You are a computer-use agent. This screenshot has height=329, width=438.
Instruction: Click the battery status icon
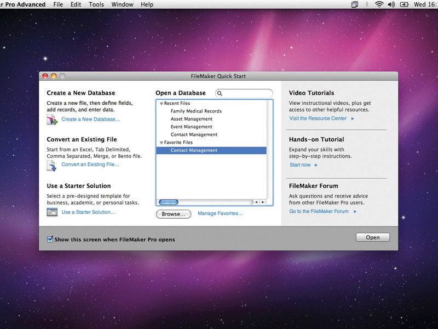404,4
